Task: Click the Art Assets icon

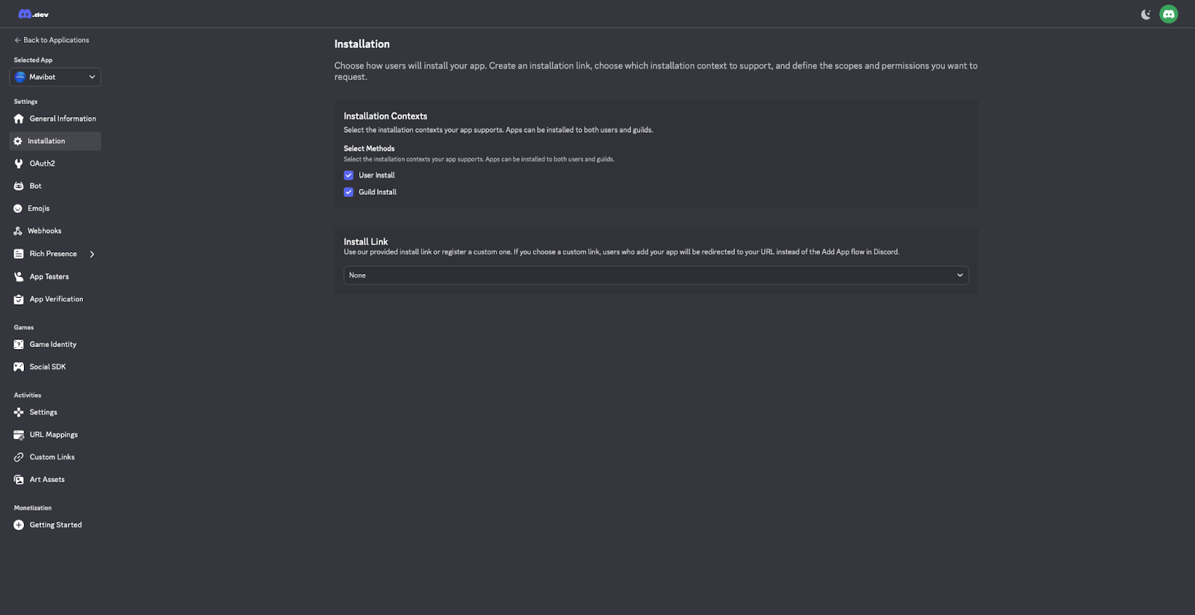Action: [x=19, y=480]
